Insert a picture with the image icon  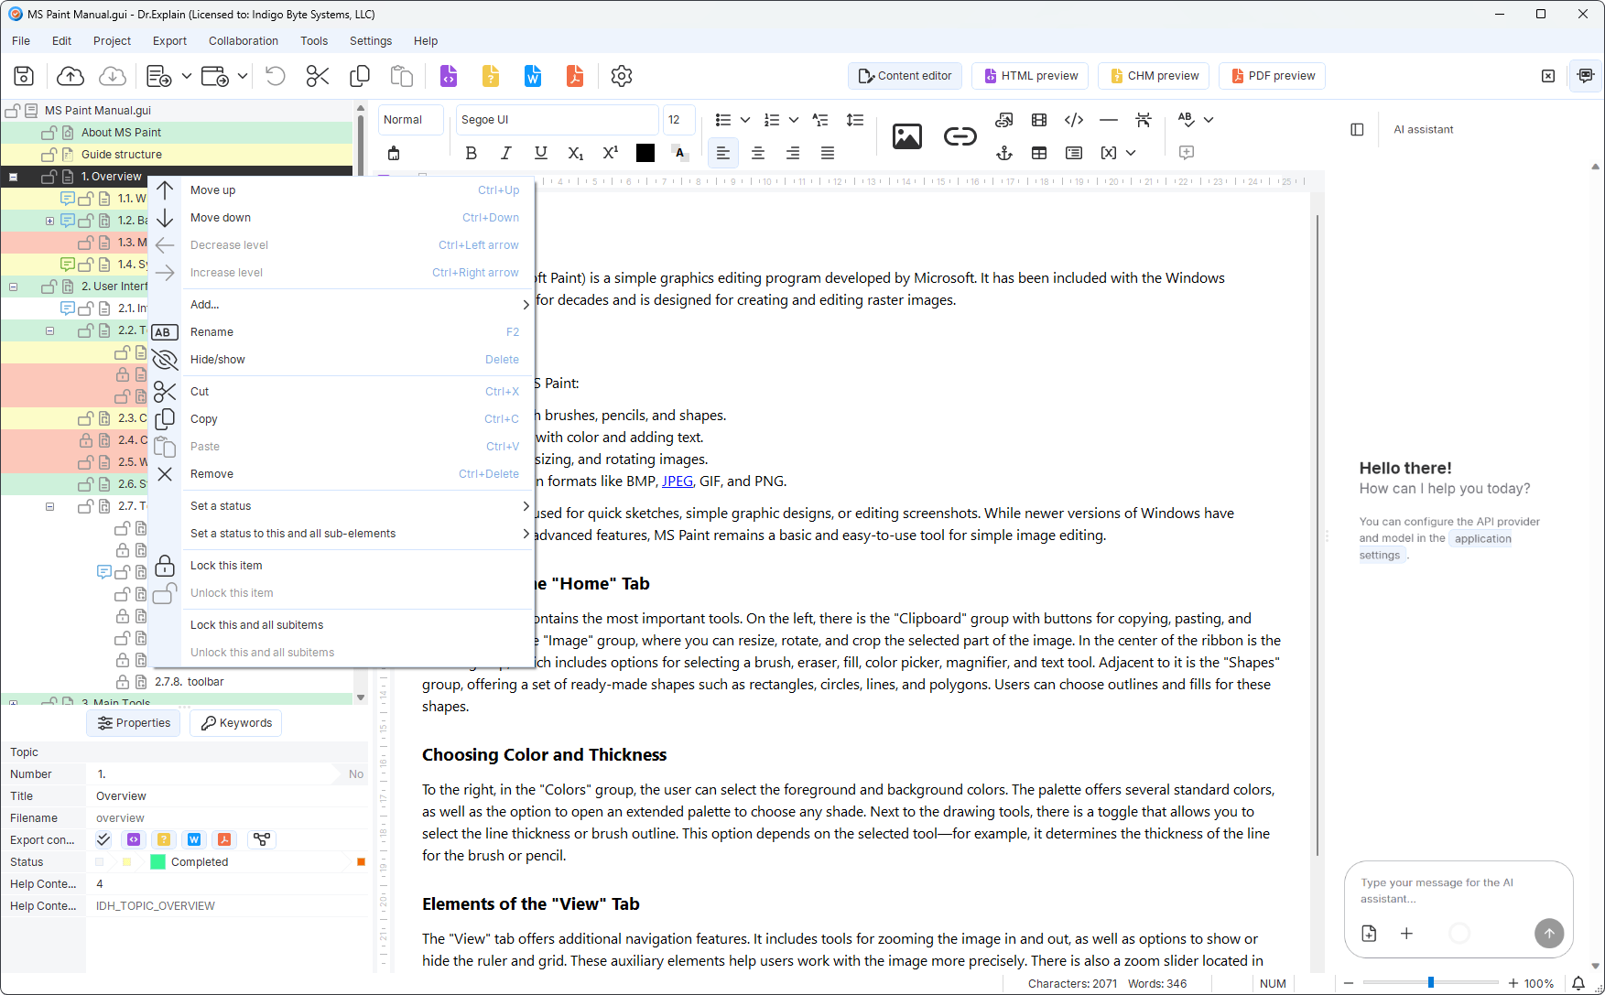(907, 136)
